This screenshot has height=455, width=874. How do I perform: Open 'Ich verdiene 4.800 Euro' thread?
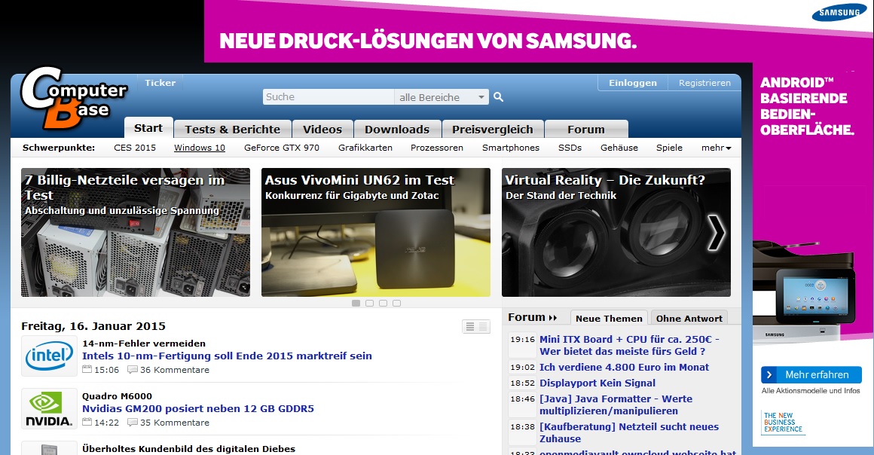(x=625, y=368)
